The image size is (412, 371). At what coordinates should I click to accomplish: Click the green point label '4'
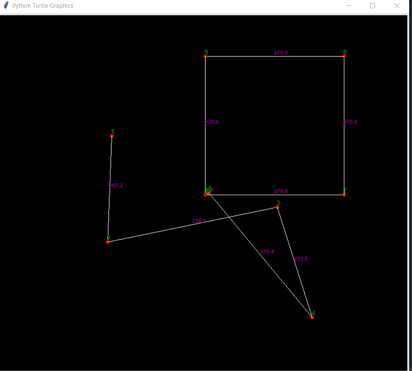[313, 313]
